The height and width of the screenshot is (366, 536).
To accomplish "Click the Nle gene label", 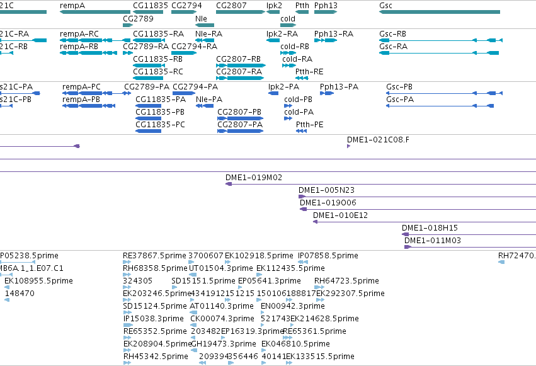I will 201,18.
